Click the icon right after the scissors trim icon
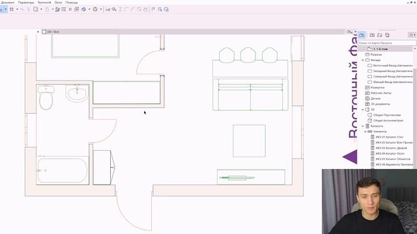 click(x=114, y=9)
